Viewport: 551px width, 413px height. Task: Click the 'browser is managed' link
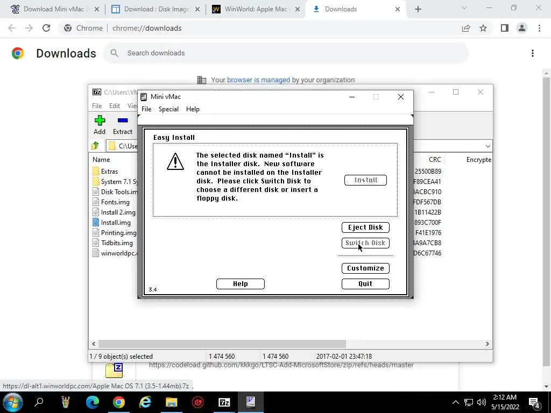click(x=258, y=80)
